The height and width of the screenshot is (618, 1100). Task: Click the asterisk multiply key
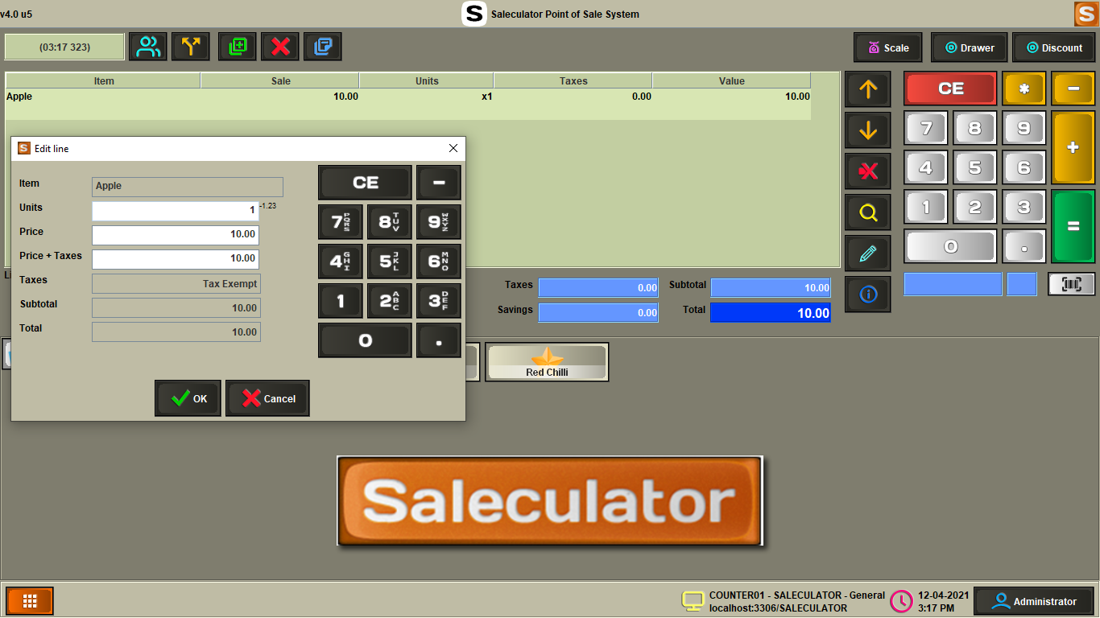(x=1024, y=89)
